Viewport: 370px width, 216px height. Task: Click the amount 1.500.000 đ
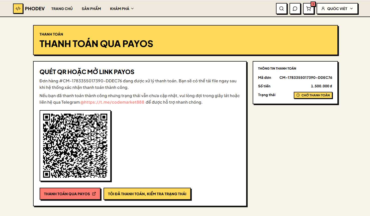(322, 86)
